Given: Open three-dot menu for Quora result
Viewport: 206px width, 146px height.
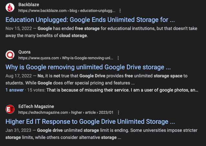Looking at the screenshot, I should point(118,58).
